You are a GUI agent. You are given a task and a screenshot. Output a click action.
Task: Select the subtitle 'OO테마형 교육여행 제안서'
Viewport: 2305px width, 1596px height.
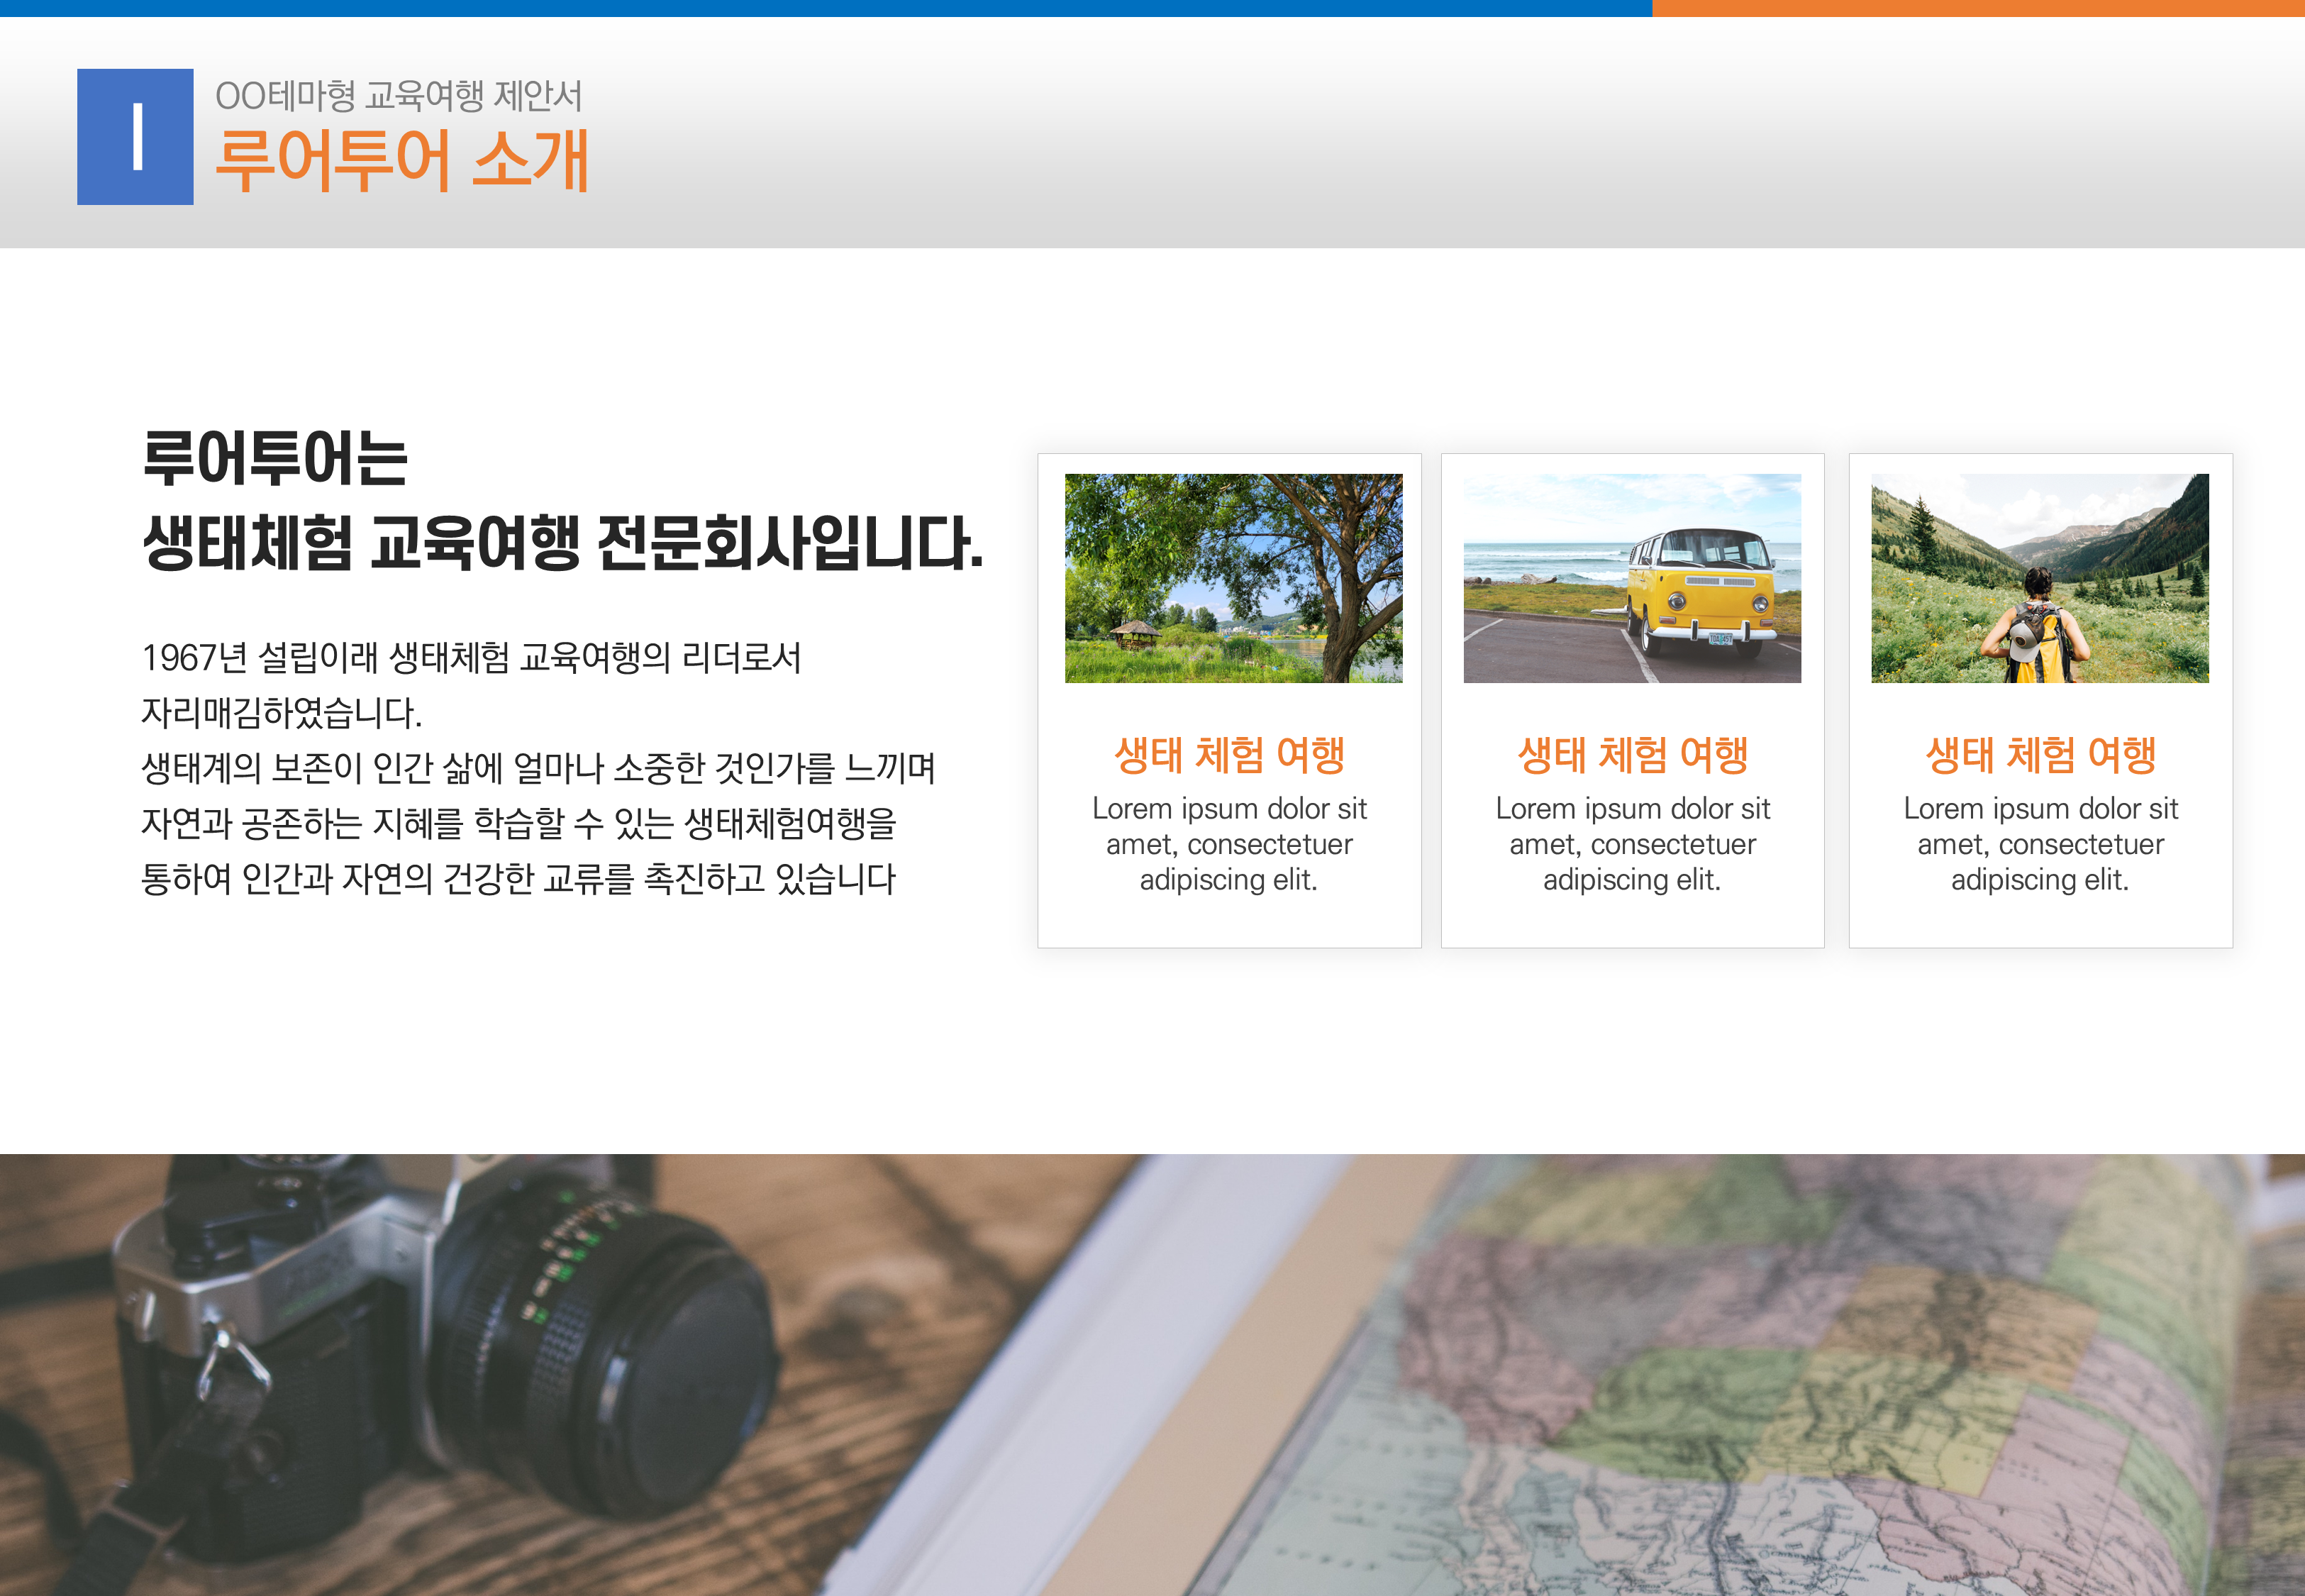point(398,96)
